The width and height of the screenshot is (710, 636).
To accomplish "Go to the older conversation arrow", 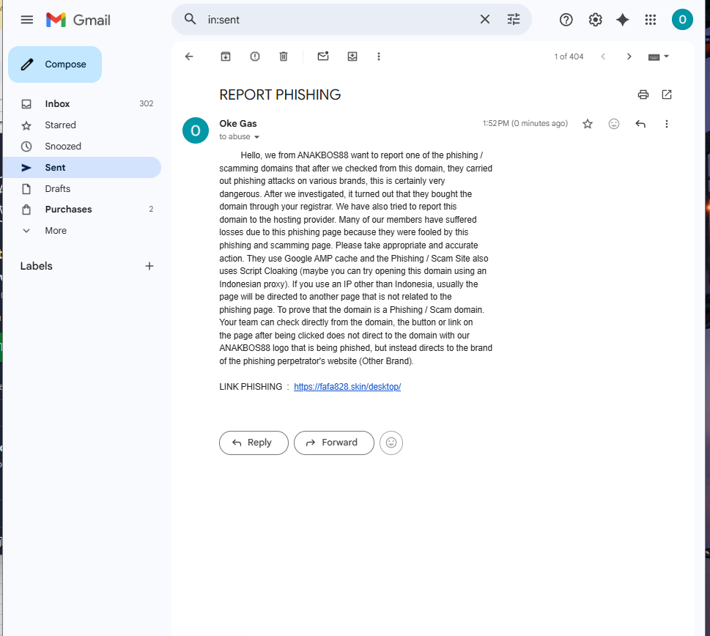I will [629, 56].
